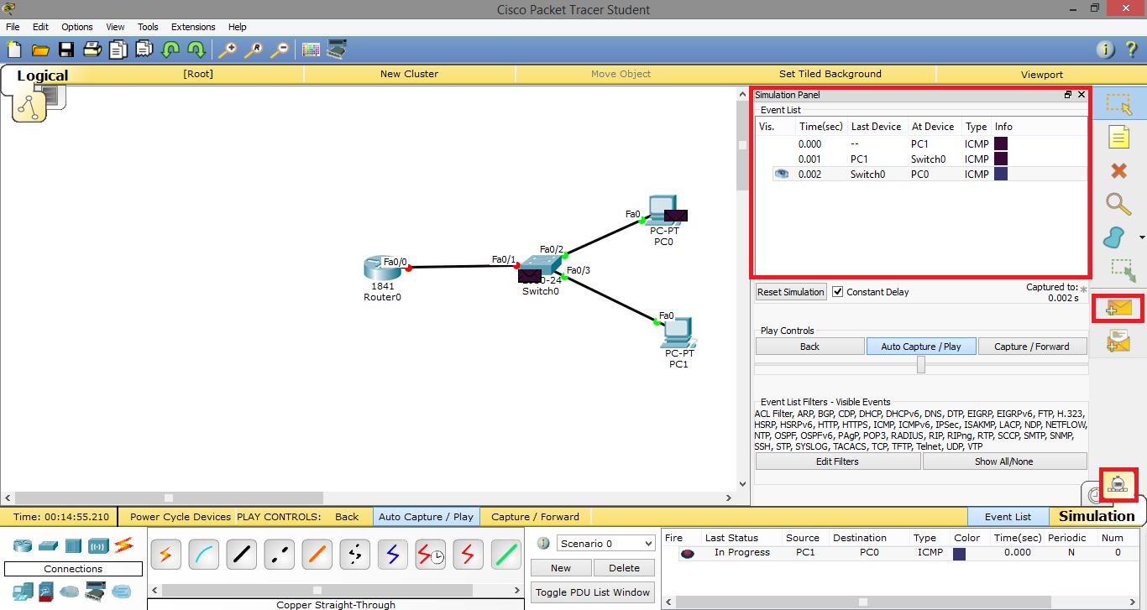Viewport: 1147px width, 610px height.
Task: Create a new file from the toolbar
Action: click(x=13, y=50)
